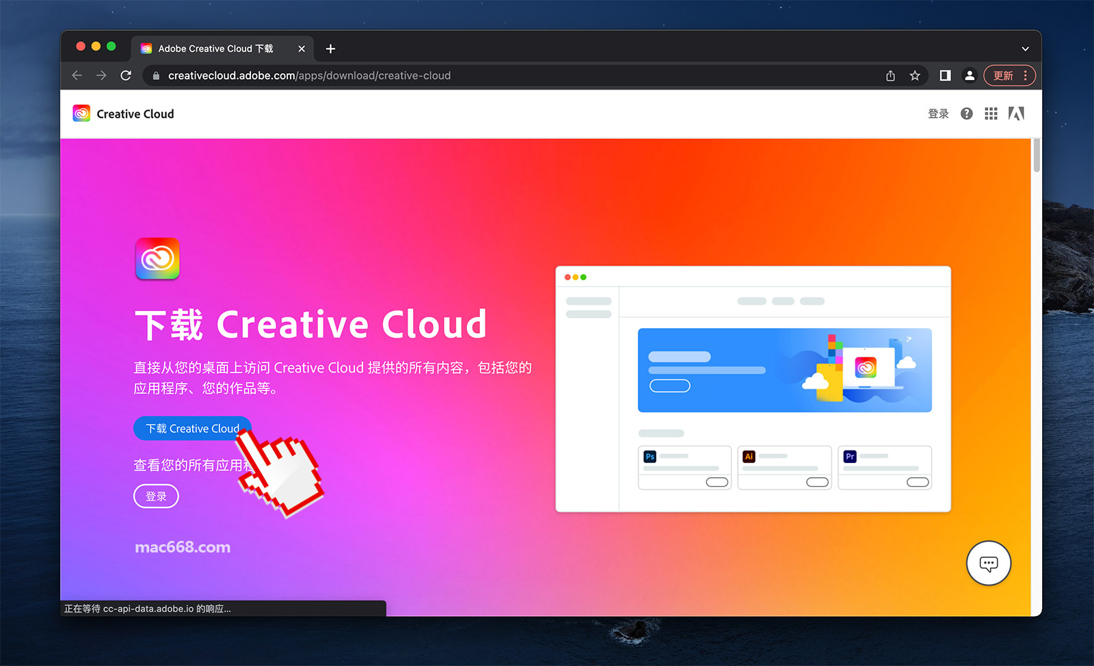Close the Adobe Creative Cloud 下载 tab

(x=302, y=49)
